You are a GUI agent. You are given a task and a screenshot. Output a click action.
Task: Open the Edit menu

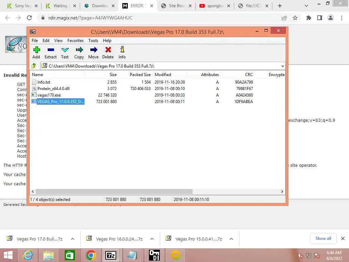click(x=46, y=41)
